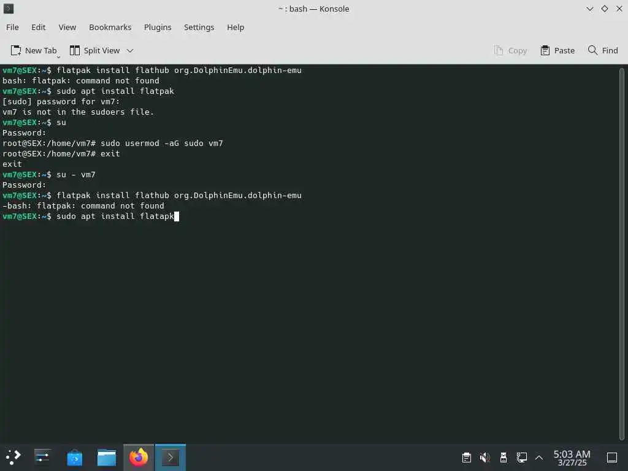This screenshot has width=628, height=471.
Task: Minimize the Konsole window
Action: click(x=589, y=9)
